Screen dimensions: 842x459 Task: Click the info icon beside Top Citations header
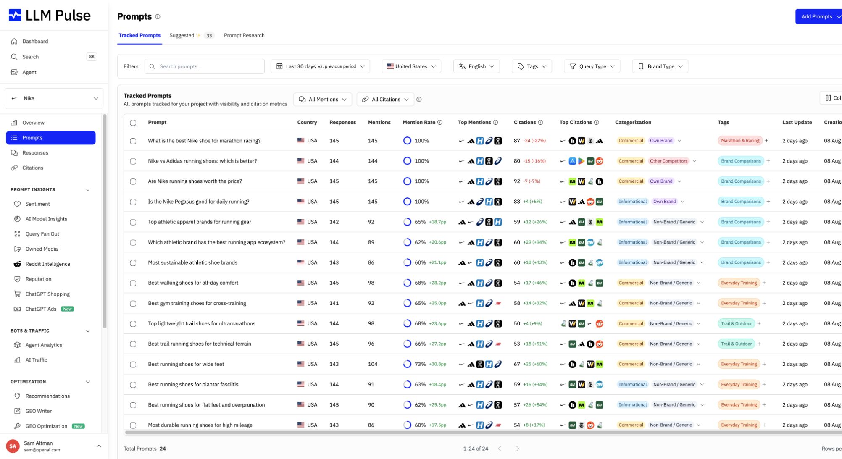click(x=596, y=122)
